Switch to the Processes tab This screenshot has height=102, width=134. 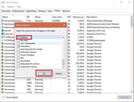tap(6, 11)
